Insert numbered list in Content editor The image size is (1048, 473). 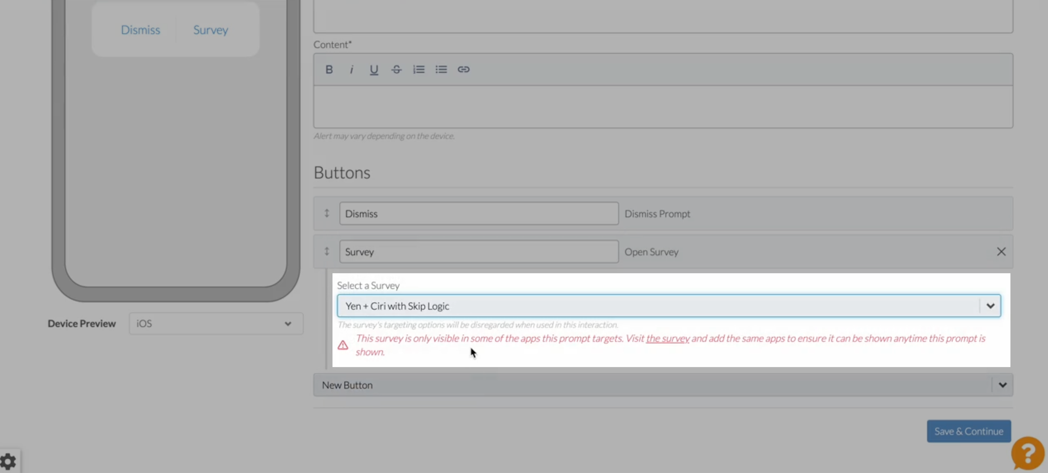[x=418, y=70]
